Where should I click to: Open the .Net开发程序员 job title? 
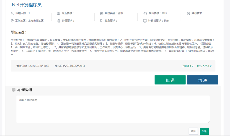[x=26, y=5]
